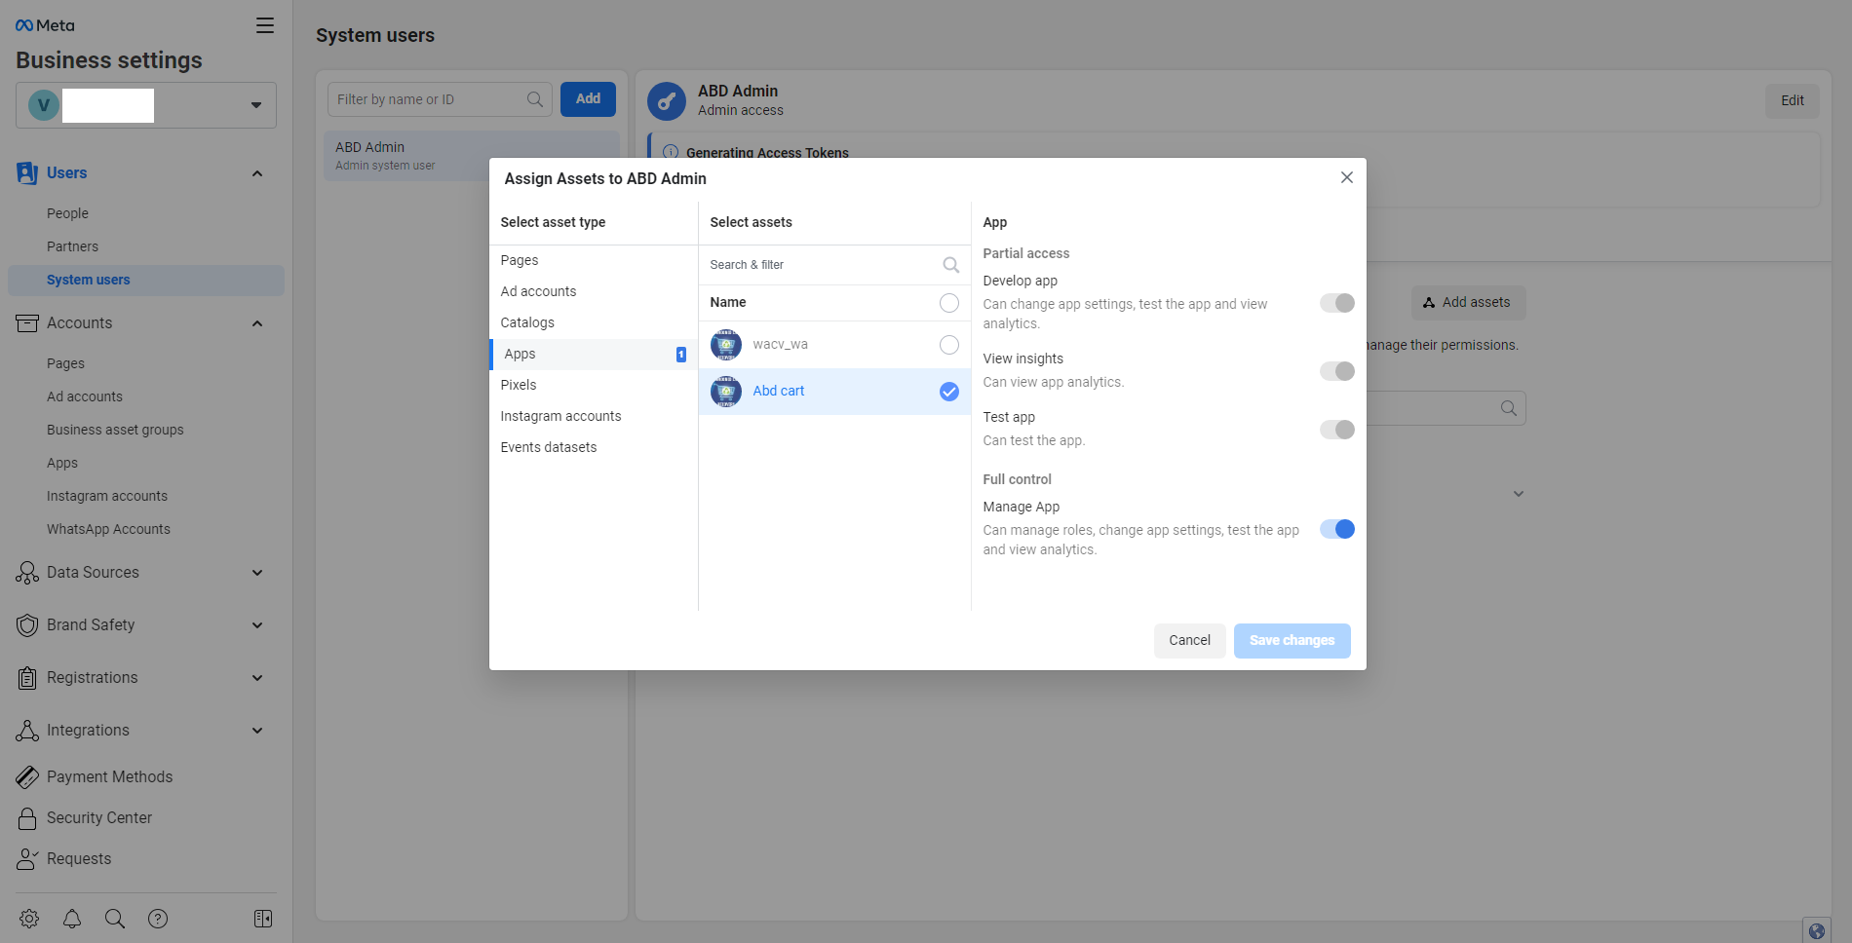Select Instagram accounts asset type in dialog
The height and width of the screenshot is (943, 1852).
tap(594, 416)
